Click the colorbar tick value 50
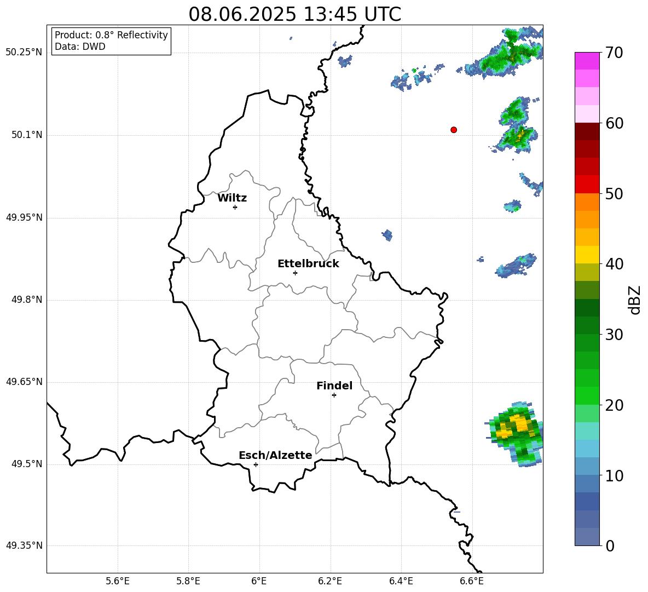Viewport: 648px width, 592px height. (614, 193)
